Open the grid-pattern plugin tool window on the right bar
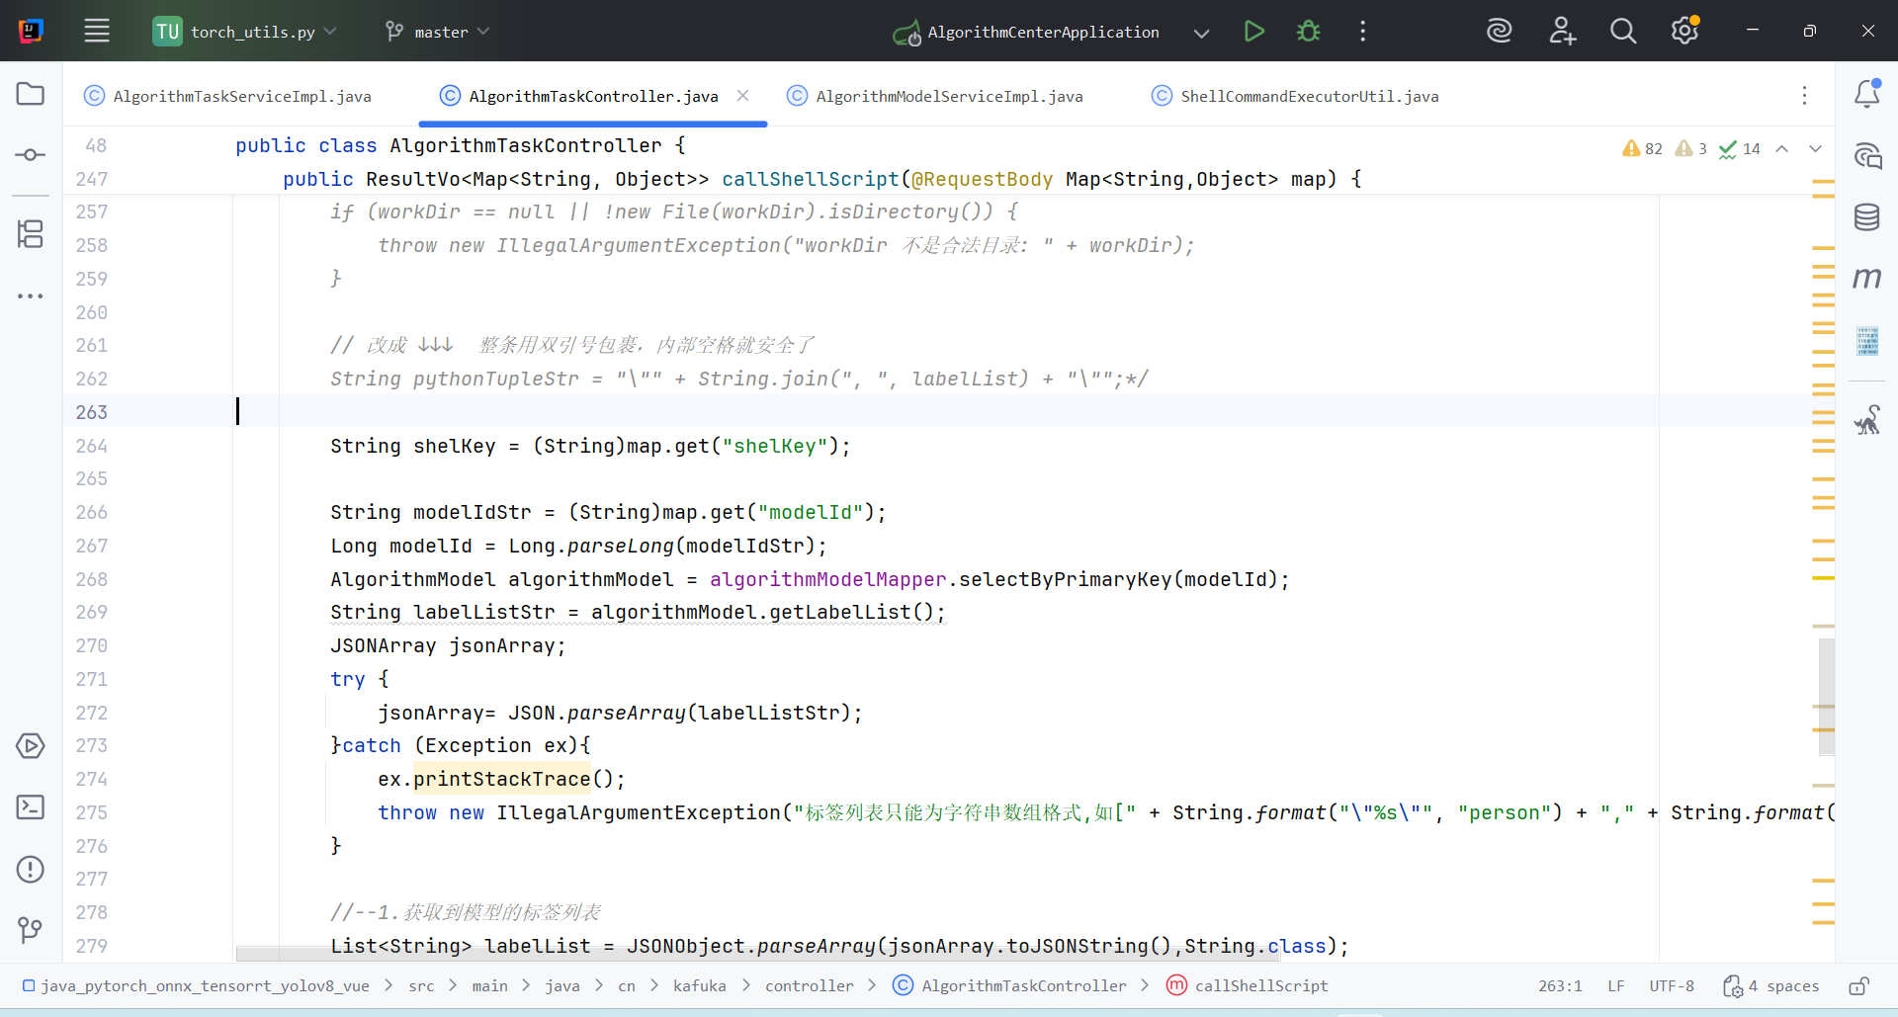The width and height of the screenshot is (1898, 1017). point(1867,341)
